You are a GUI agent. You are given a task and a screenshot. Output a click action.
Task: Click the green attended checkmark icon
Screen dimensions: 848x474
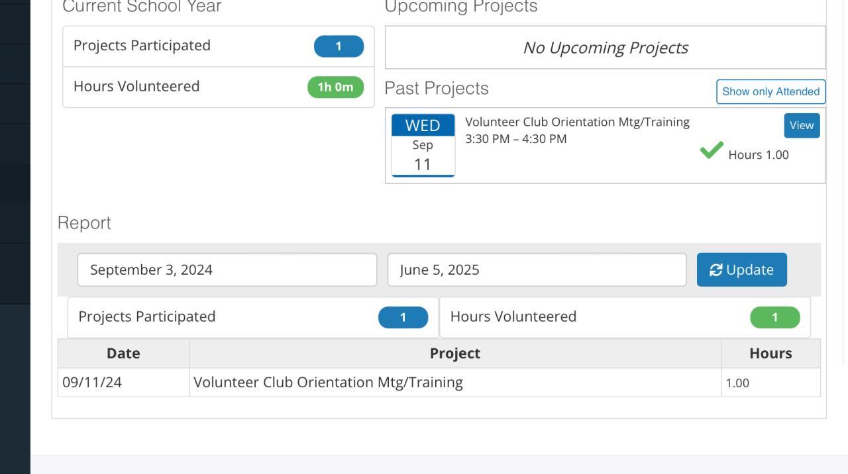(712, 151)
